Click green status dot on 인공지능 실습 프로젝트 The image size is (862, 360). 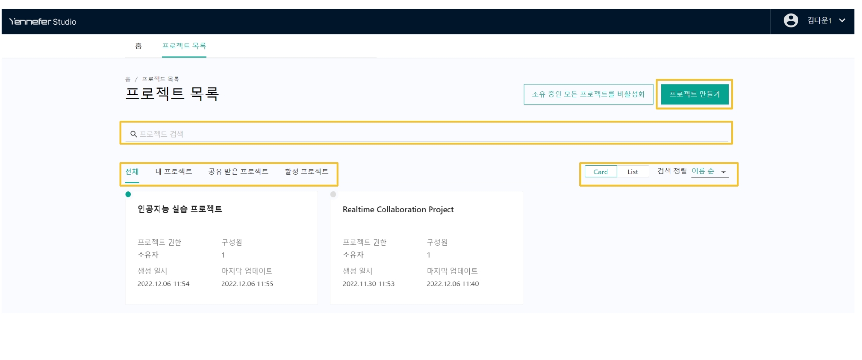(x=128, y=194)
